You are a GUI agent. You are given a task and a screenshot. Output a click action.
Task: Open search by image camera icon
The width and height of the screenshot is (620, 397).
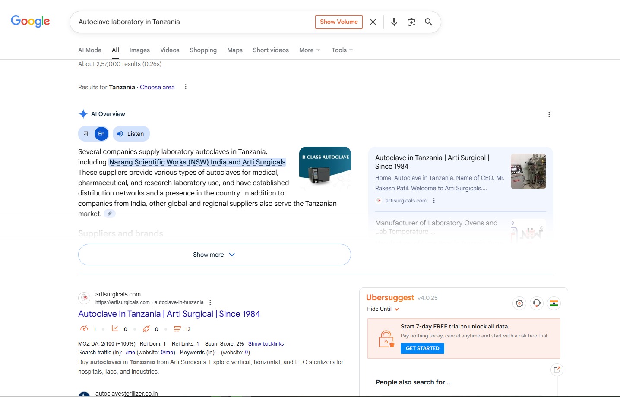tap(411, 22)
